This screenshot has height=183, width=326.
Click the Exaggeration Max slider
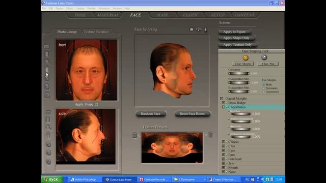coord(238,91)
